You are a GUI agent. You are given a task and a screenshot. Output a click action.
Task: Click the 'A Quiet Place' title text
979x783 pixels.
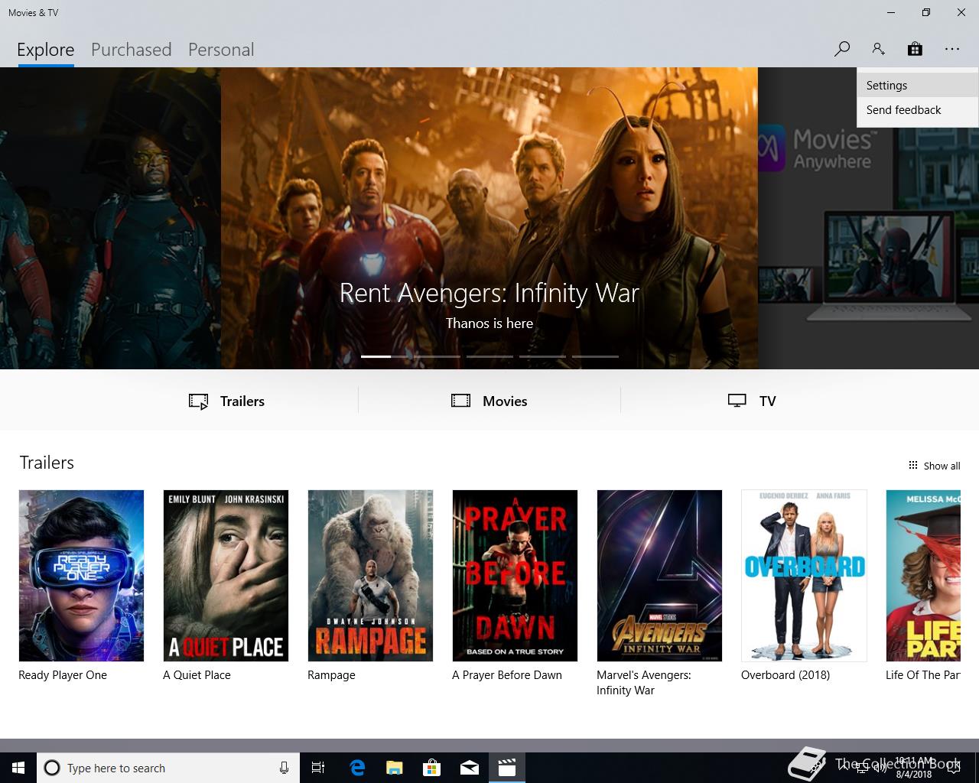point(197,675)
